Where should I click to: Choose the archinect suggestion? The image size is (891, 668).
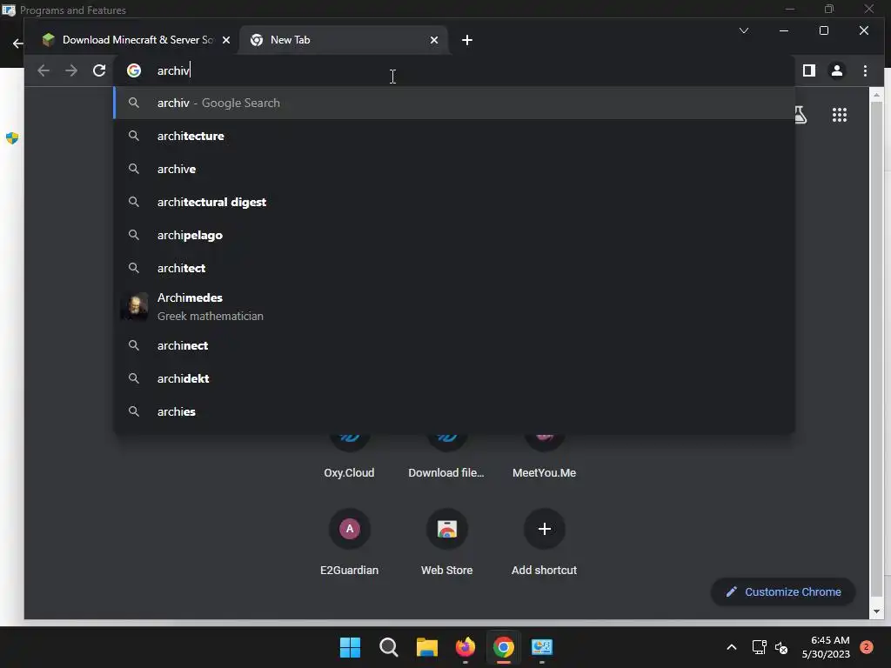coord(454,345)
